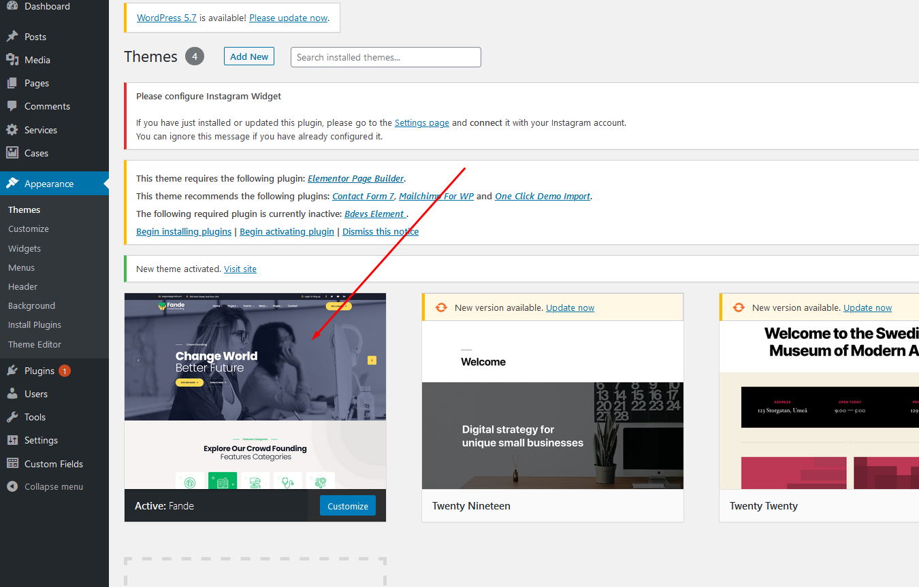Open the WordPress 5.7 link
The image size is (919, 587).
167,18
